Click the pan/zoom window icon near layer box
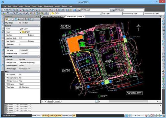The width and height of the screenshot is (166, 118). [46, 13]
